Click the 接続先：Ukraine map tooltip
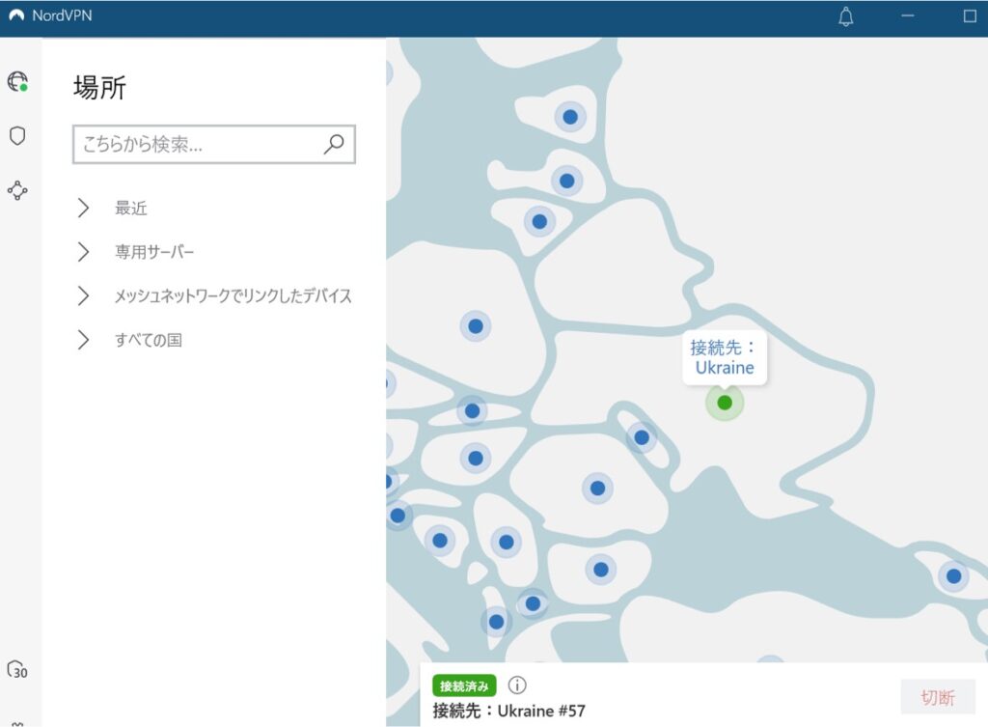This screenshot has width=988, height=727. (723, 357)
